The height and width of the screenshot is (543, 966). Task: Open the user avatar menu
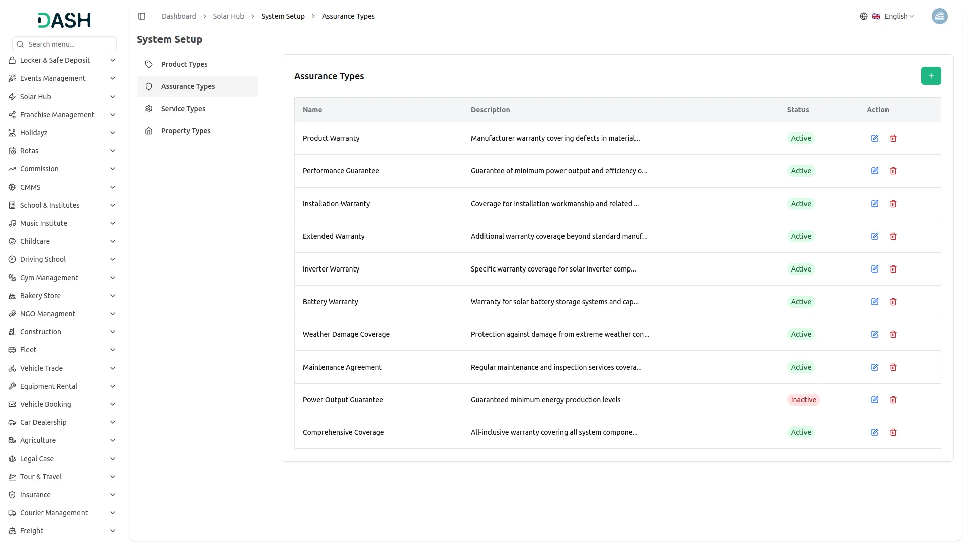939,16
